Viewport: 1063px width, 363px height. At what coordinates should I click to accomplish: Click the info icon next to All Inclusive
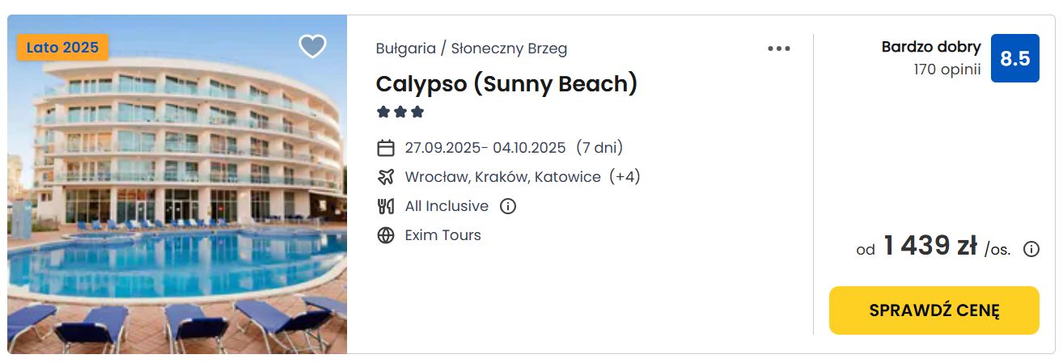(508, 206)
